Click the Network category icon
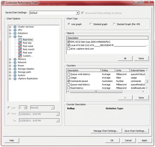This screenshot has height=147, width=155. click(15, 63)
